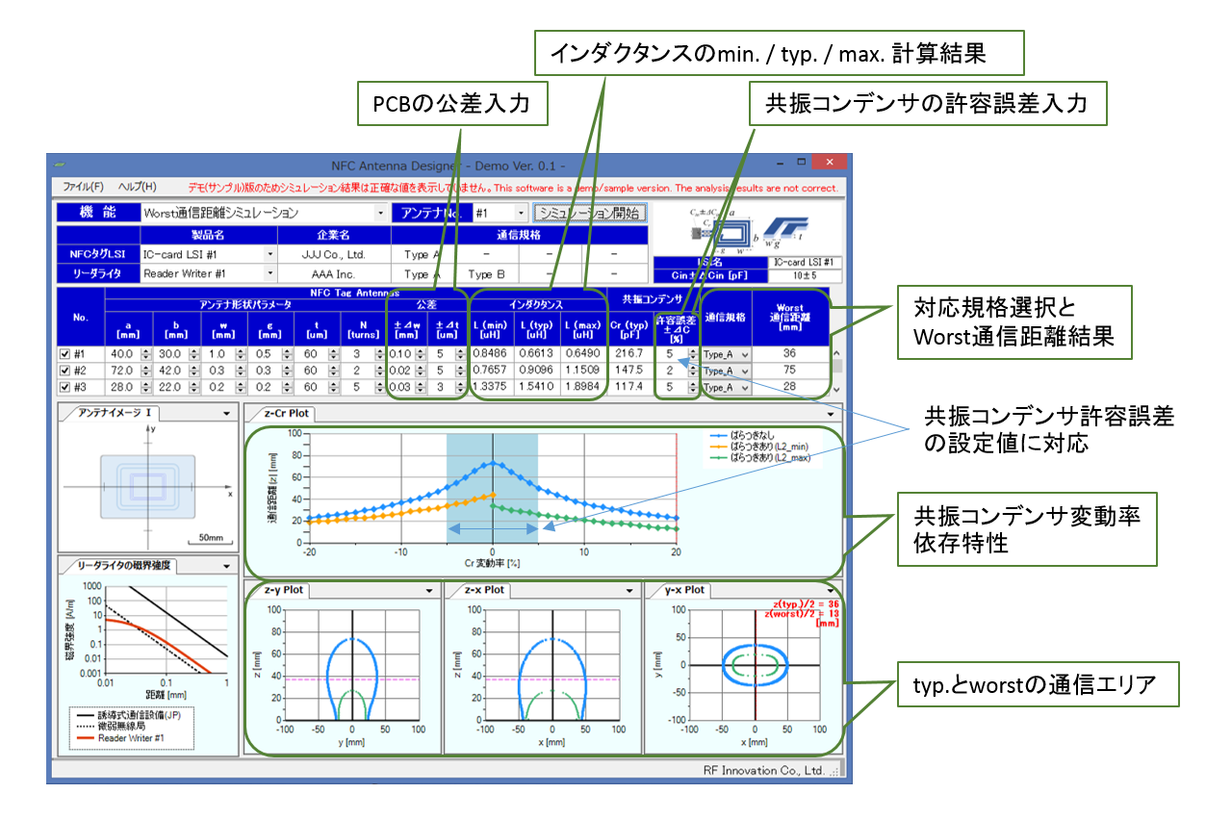
Task: Open アンテナイメージ panel dropdown arrow
Action: point(226,414)
